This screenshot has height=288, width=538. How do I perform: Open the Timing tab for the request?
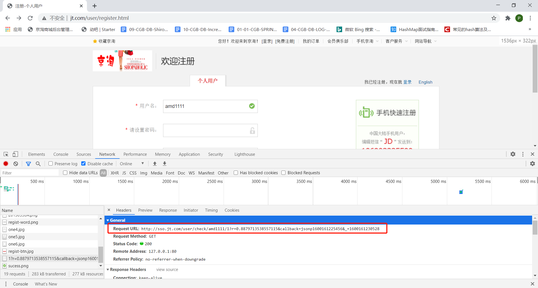coord(211,210)
